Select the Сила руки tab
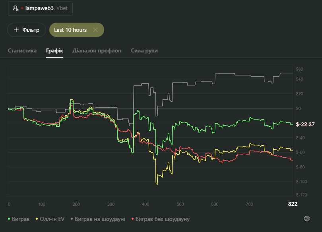This screenshot has height=232, width=322. [144, 51]
